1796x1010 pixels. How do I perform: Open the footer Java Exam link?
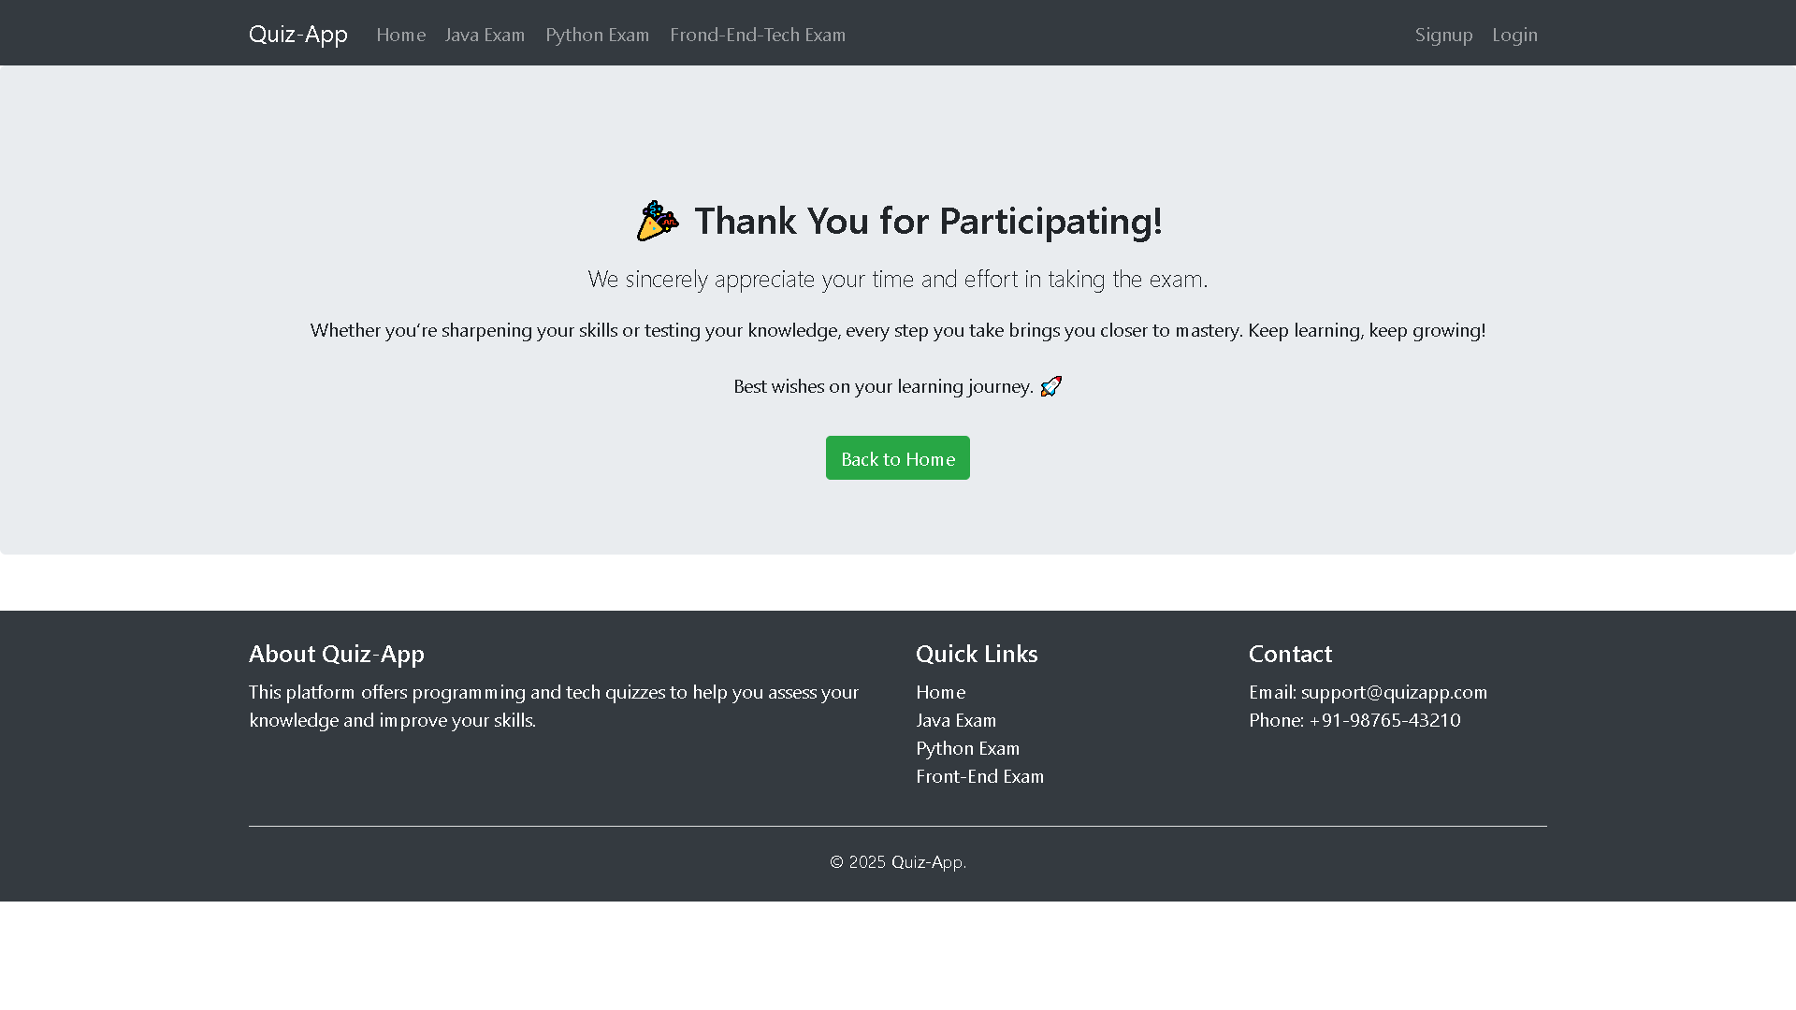(956, 720)
